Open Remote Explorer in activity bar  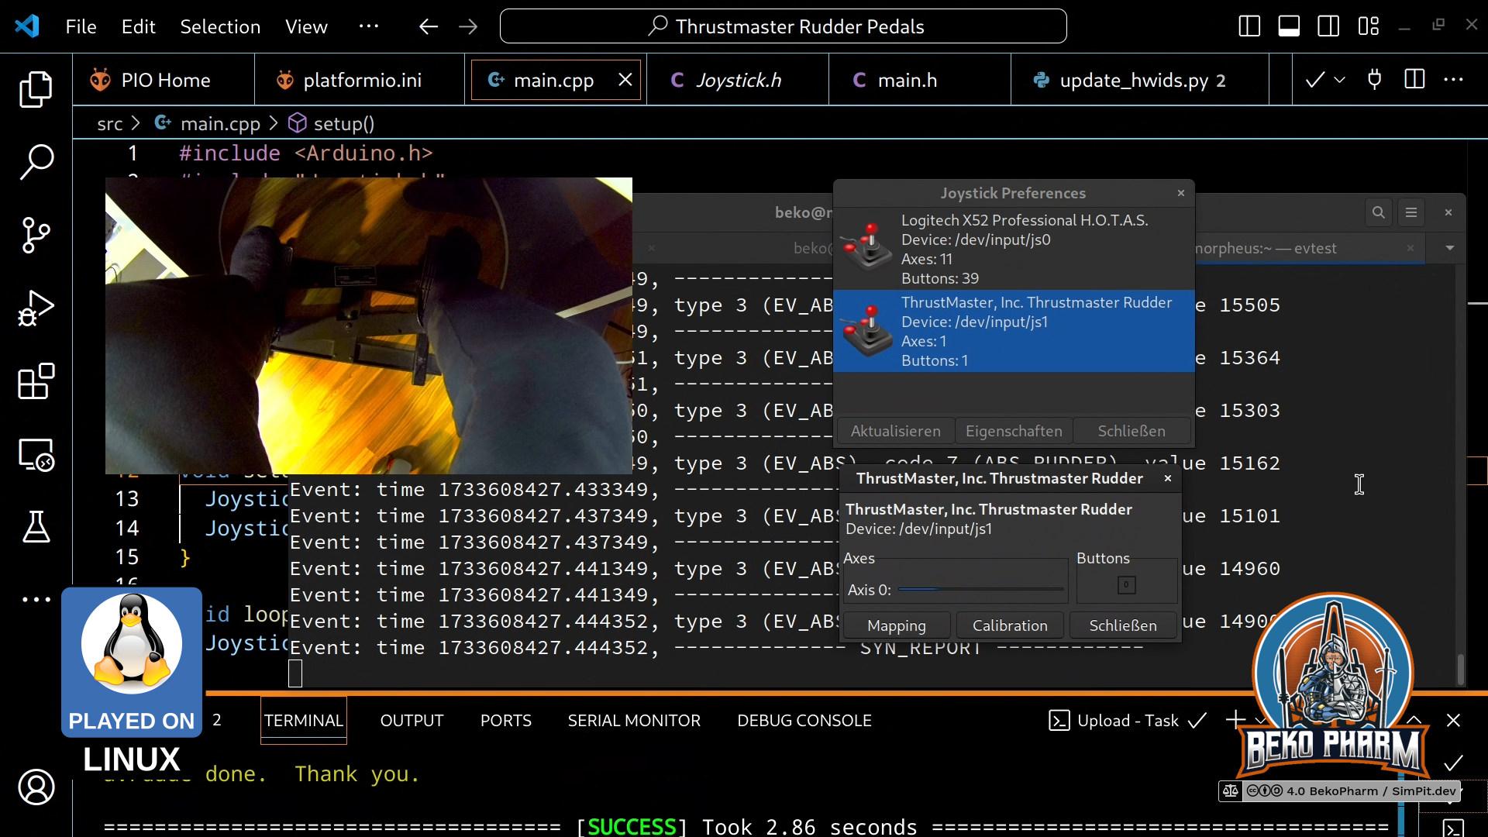(36, 454)
